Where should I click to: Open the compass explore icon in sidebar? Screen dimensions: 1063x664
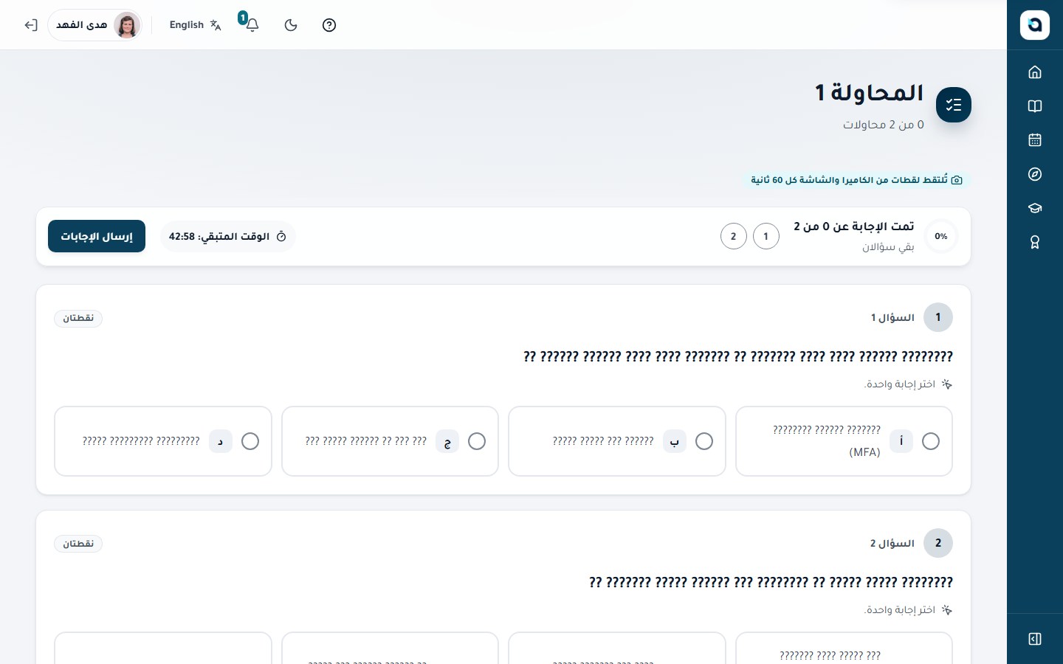[1035, 174]
